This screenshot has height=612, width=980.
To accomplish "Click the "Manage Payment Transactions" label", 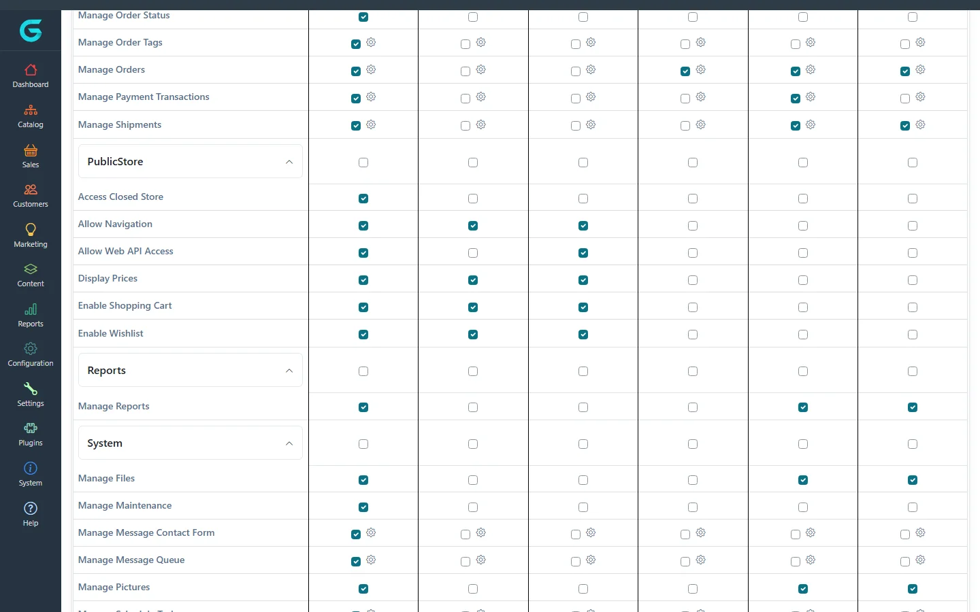I will tap(144, 97).
